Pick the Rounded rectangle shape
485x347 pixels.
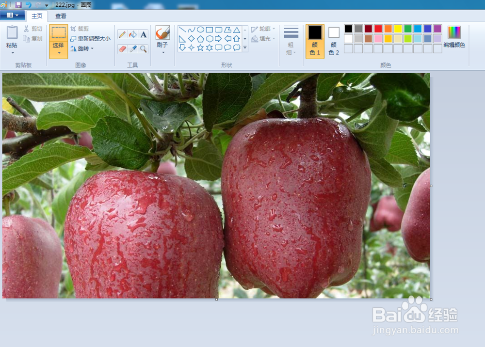(218, 30)
